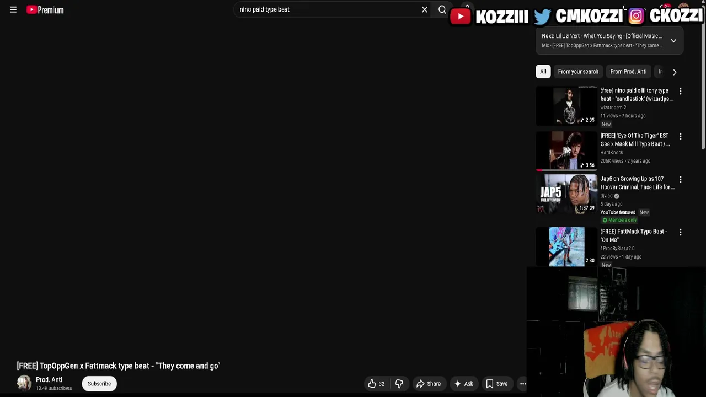The height and width of the screenshot is (397, 706).
Task: Open the candlestick type beat thumbnail
Action: (x=566, y=106)
